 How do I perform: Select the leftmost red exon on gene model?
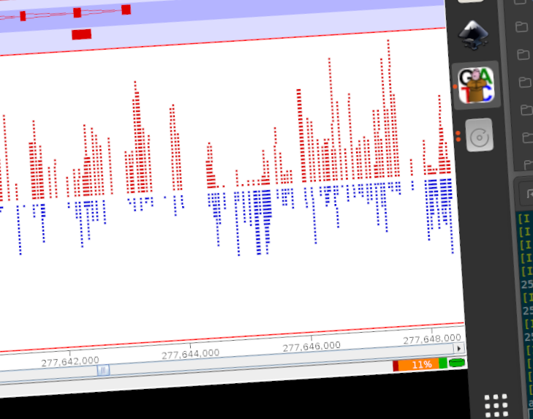23,16
